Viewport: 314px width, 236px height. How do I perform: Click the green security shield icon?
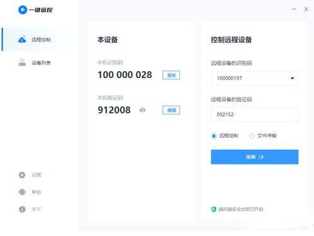tap(213, 209)
